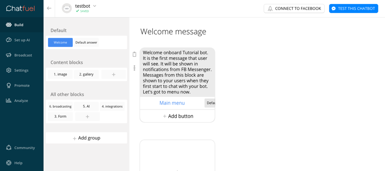Open Analyze in the sidebar
Screen dimensions: 385x171
click(22, 100)
